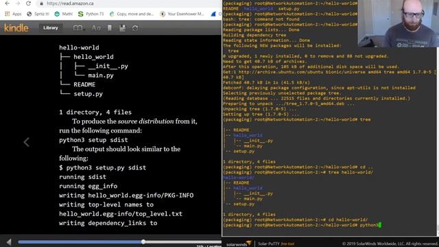Click 'cd hello-world/' command in terminal
Image resolution: width=439 pixels, height=247 pixels.
(x=348, y=220)
